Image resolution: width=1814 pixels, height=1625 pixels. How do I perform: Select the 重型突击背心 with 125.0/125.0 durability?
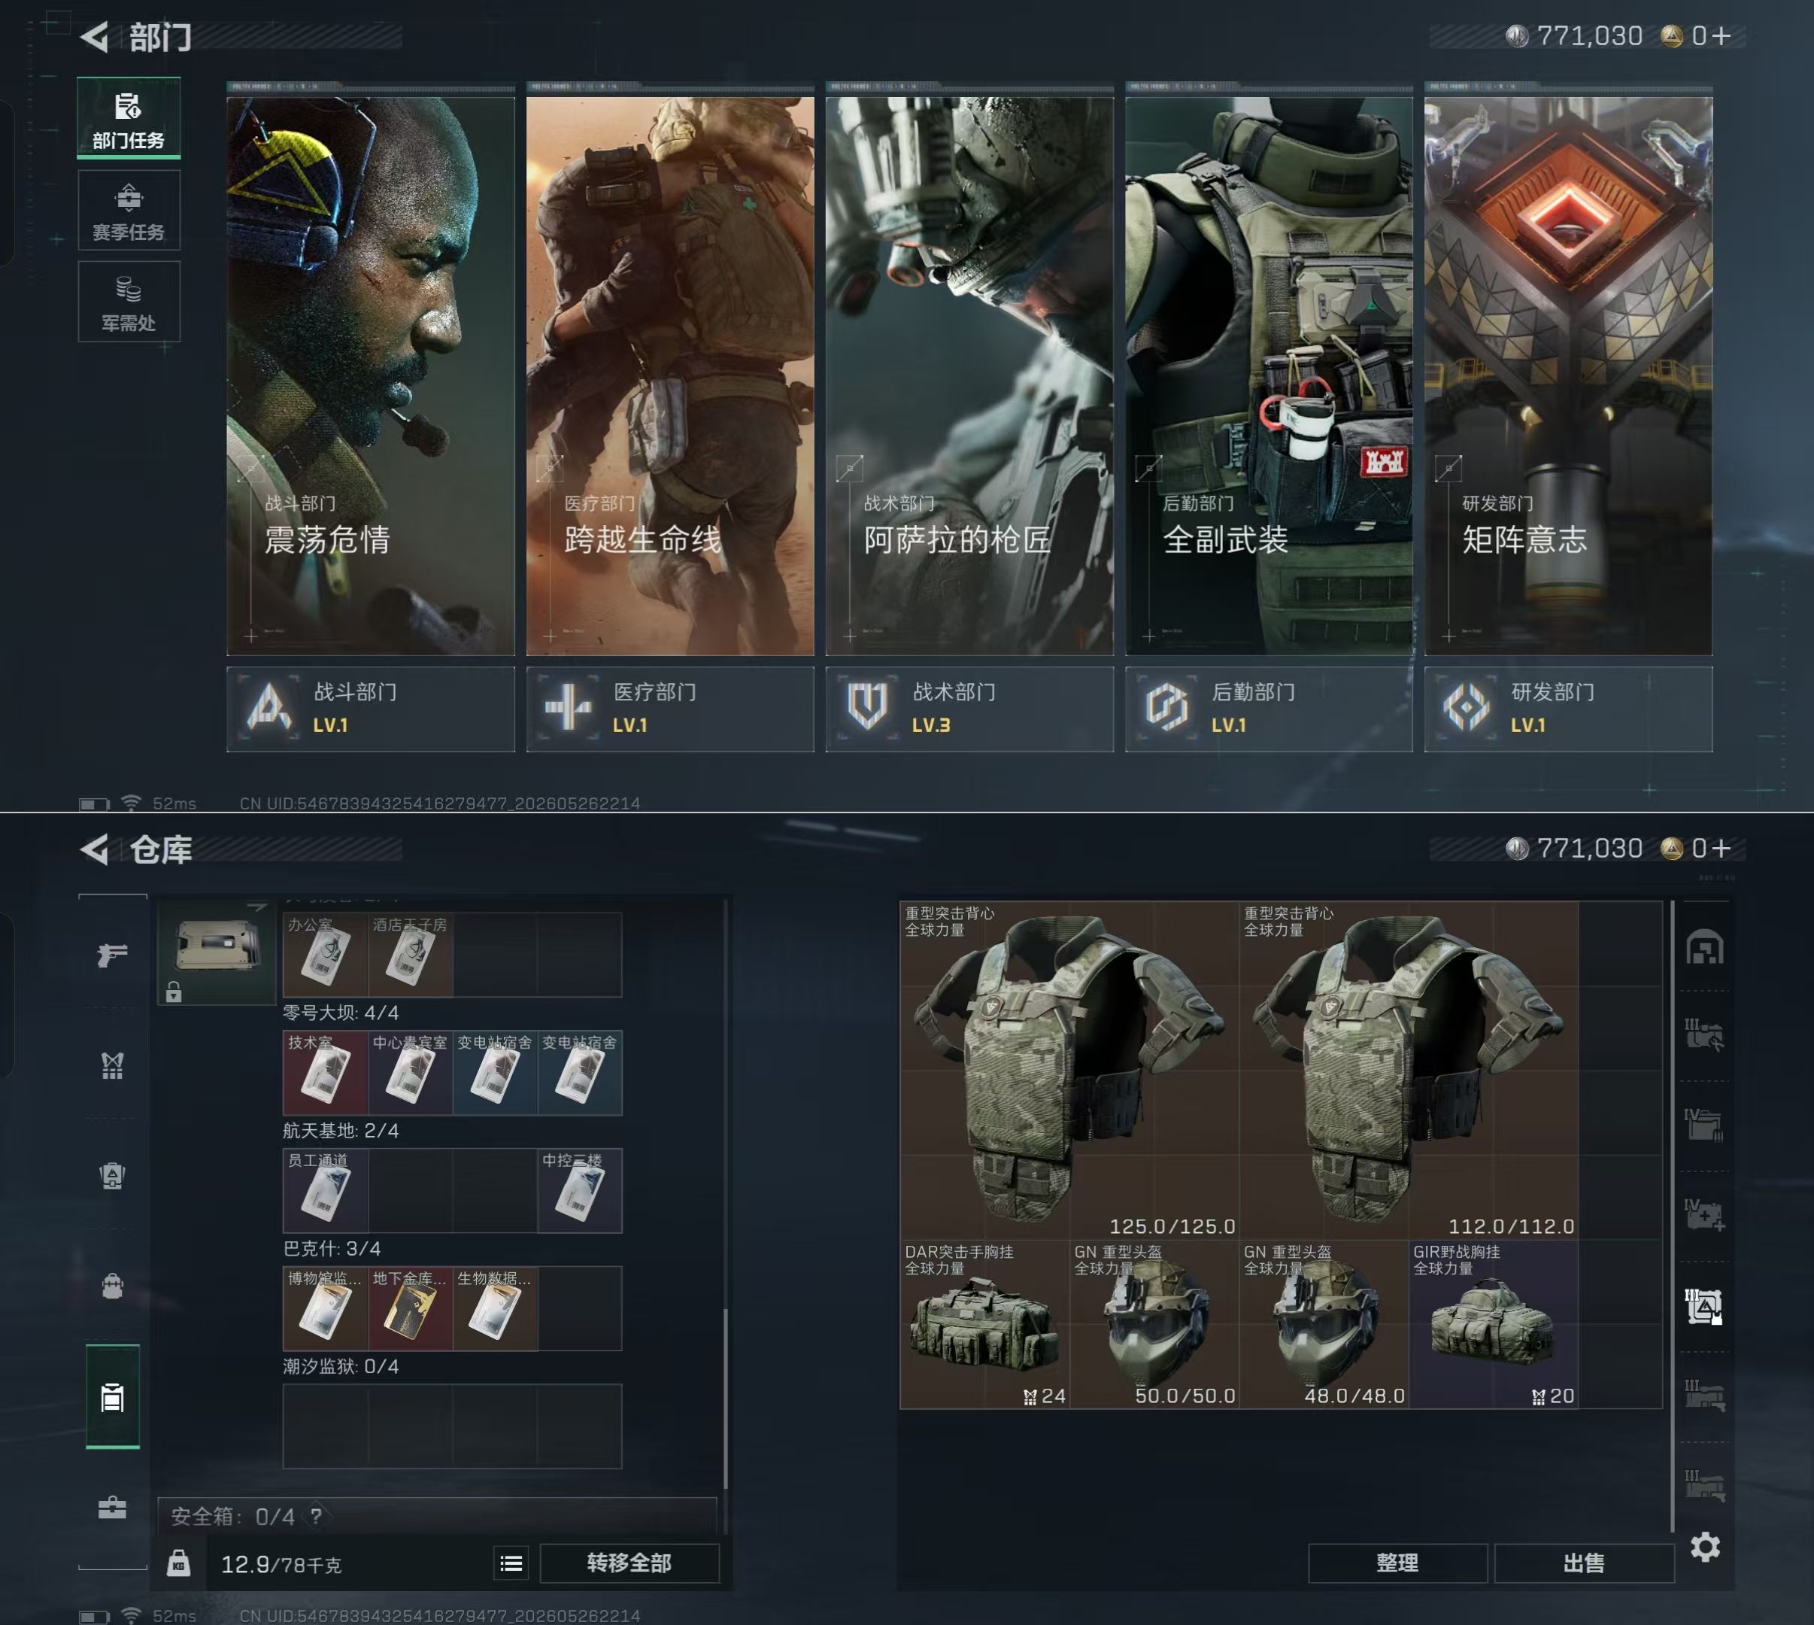[1069, 1071]
